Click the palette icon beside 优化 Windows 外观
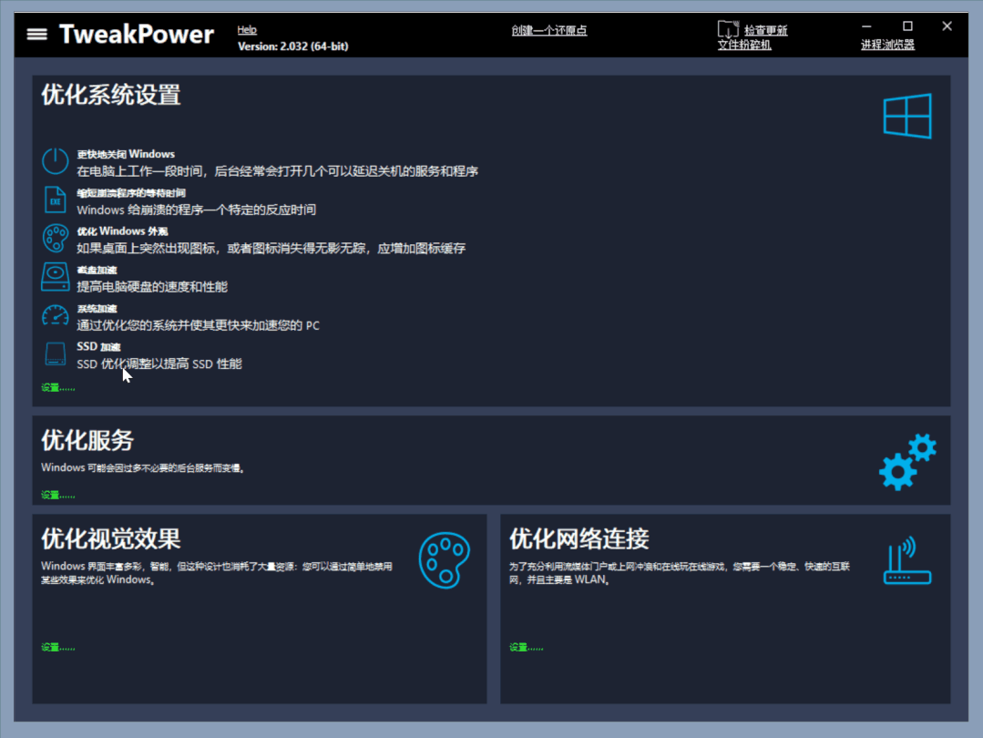Screen dimensions: 983x738 click(55, 238)
